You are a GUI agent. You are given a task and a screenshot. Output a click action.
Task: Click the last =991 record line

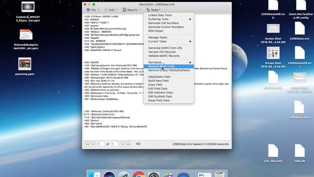(x=116, y=127)
